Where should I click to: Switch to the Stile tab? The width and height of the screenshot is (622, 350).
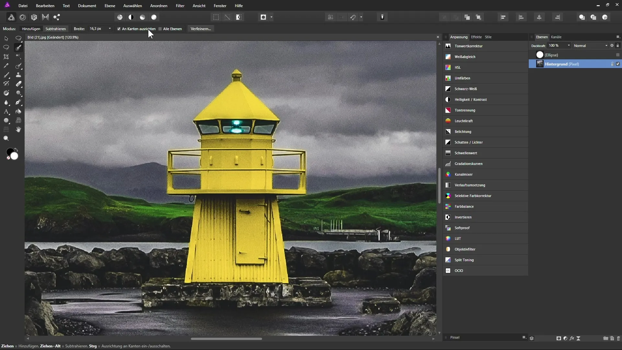[488, 37]
